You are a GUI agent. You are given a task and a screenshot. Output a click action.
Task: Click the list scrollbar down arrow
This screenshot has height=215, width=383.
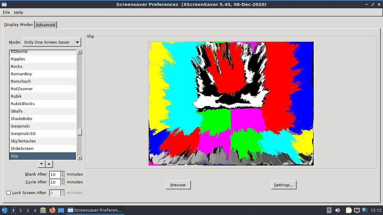(x=80, y=158)
